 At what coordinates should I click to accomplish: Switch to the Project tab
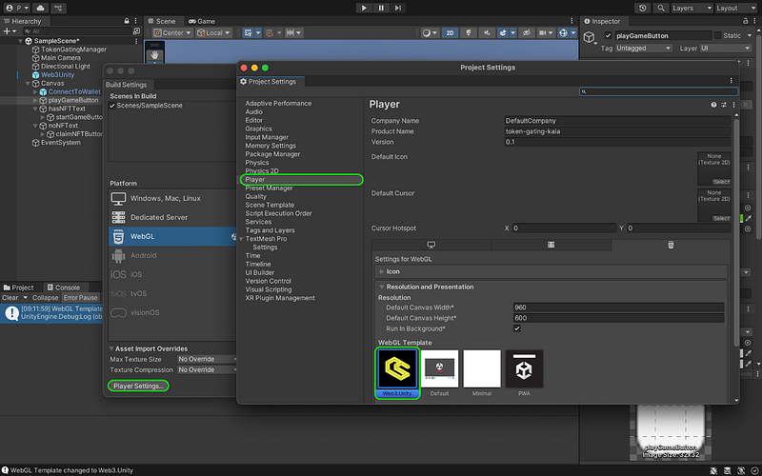(x=19, y=288)
